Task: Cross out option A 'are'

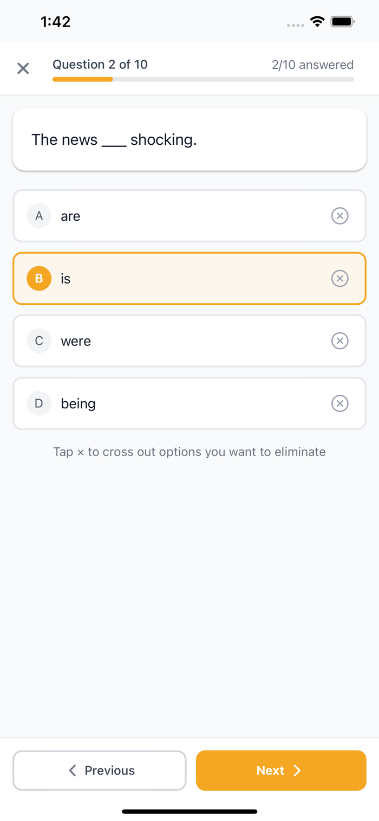Action: [339, 216]
